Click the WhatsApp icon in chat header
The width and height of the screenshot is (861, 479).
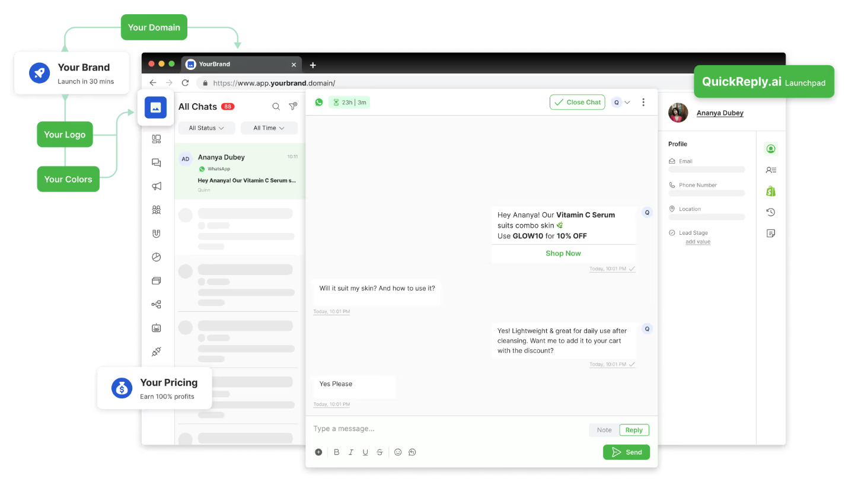pyautogui.click(x=319, y=102)
